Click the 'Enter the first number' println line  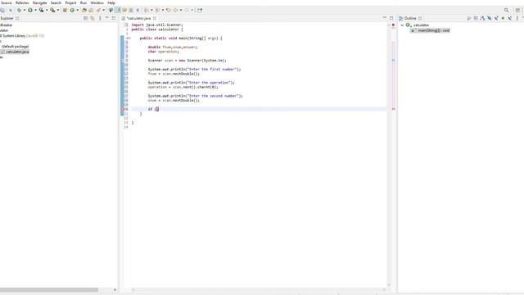pos(195,69)
